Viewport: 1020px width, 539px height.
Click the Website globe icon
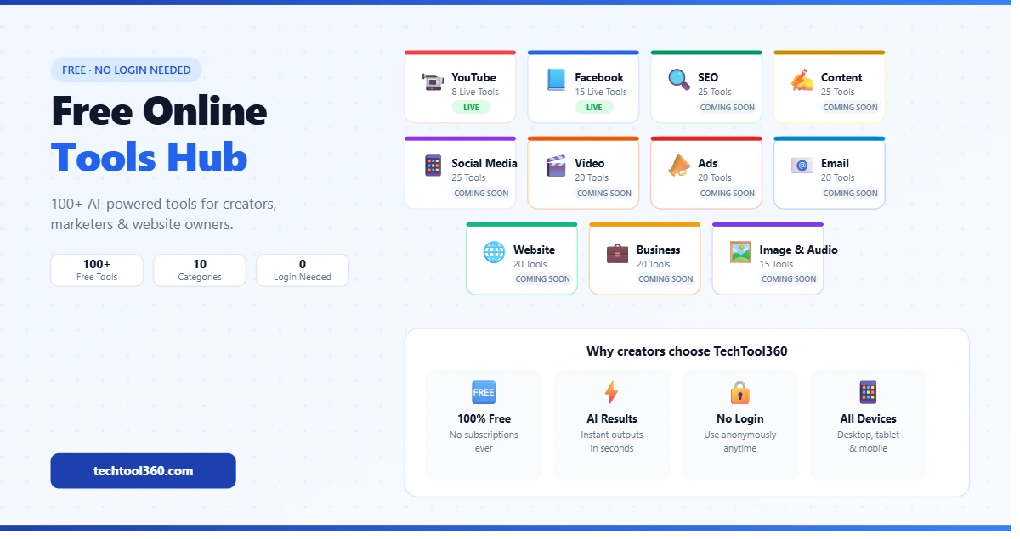point(494,252)
